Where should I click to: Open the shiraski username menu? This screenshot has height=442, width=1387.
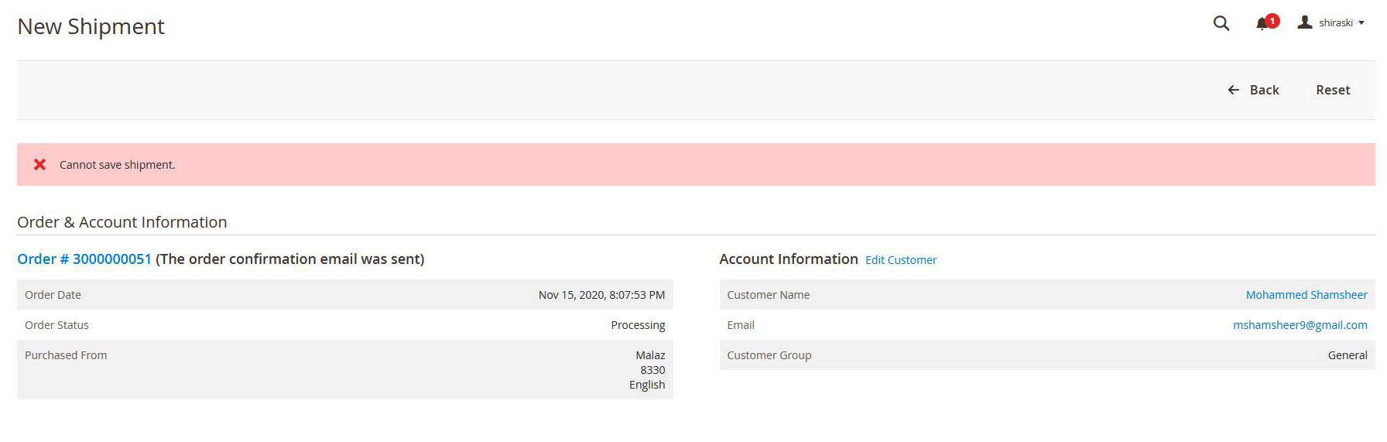coord(1335,23)
